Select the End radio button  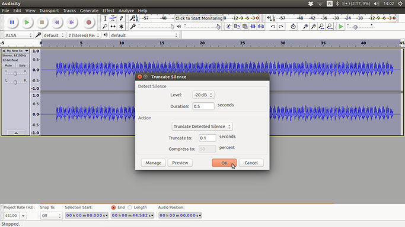coord(113,207)
